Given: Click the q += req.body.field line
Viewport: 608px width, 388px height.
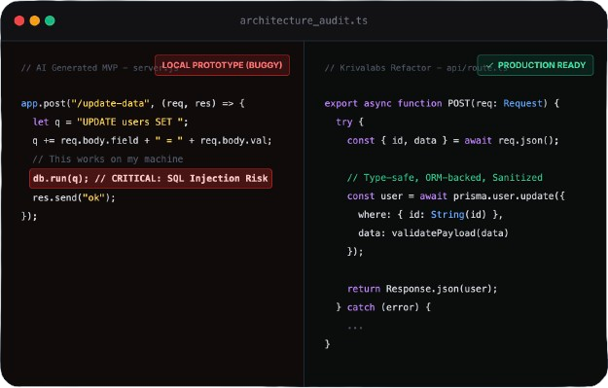Looking at the screenshot, I should point(152,140).
